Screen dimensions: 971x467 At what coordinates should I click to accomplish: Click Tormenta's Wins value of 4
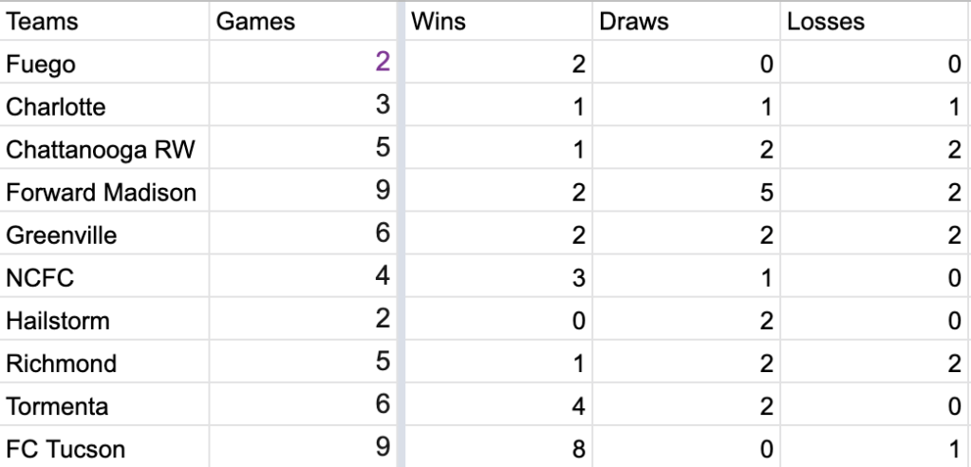pyautogui.click(x=578, y=406)
